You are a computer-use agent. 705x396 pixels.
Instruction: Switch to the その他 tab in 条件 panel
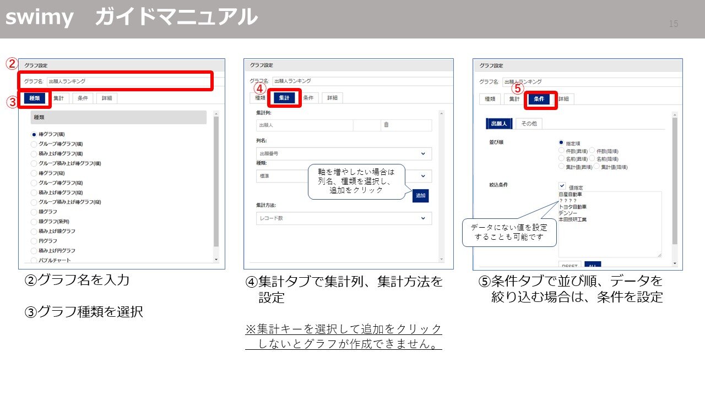click(x=530, y=123)
